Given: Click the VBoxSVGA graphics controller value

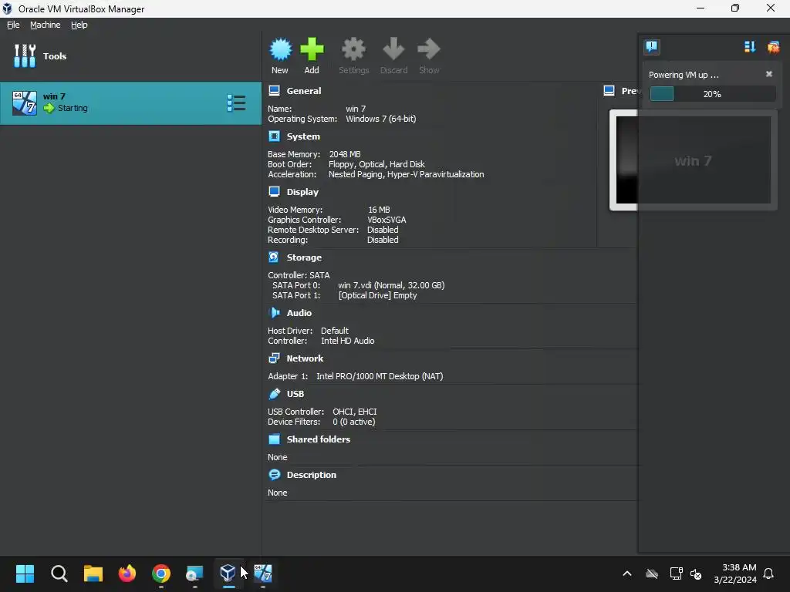Looking at the screenshot, I should point(387,220).
